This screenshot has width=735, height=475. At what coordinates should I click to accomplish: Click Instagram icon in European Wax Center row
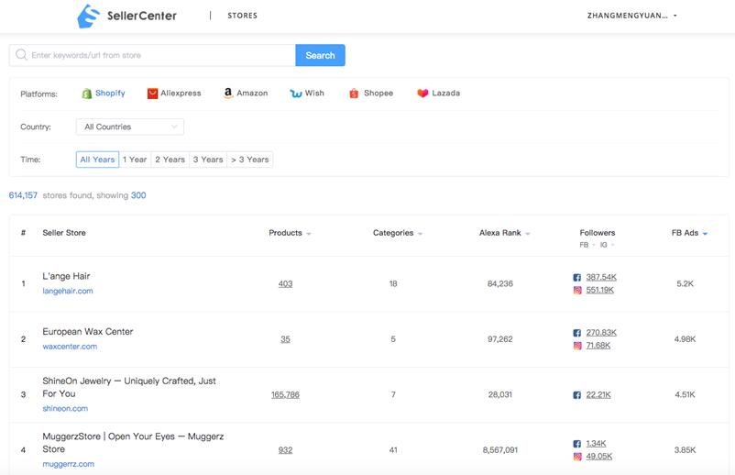click(577, 346)
